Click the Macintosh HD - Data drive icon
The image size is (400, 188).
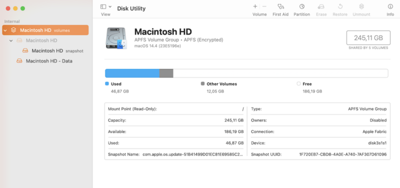(x=19, y=61)
